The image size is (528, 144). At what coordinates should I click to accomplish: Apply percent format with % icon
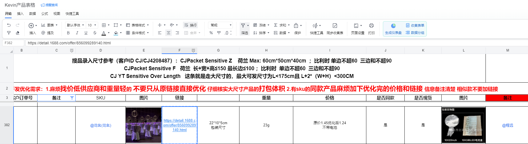coord(211,33)
